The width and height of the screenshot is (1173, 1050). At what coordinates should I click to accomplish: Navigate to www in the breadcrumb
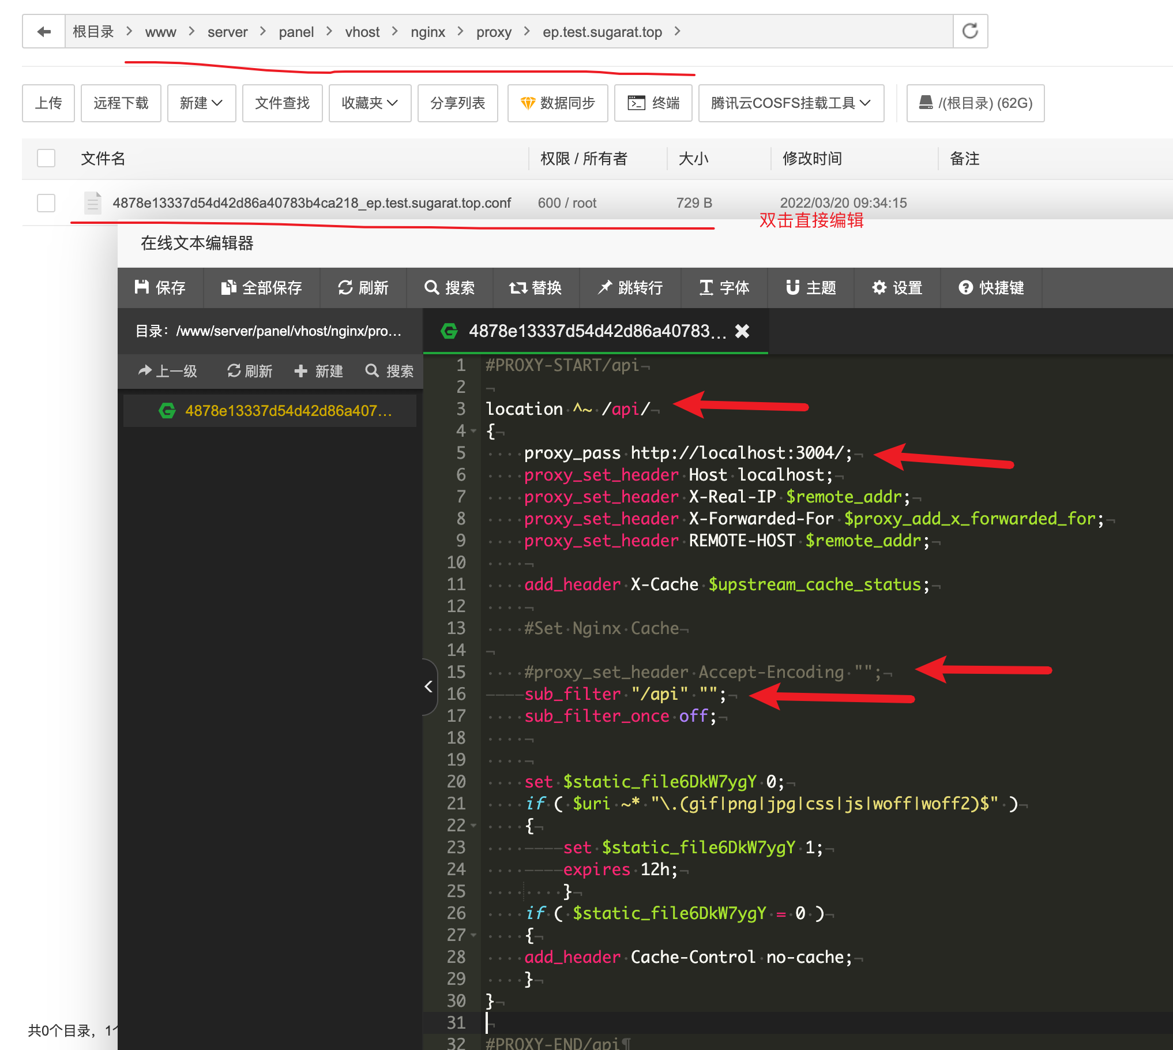coord(160,32)
